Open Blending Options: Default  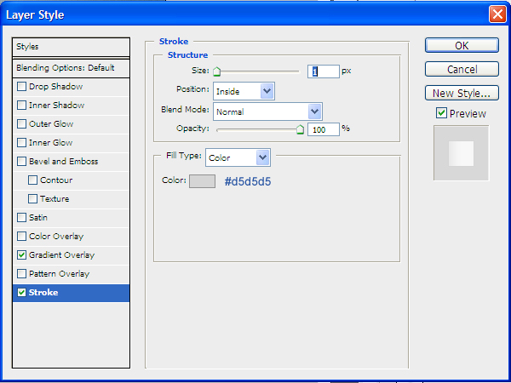[x=71, y=68]
